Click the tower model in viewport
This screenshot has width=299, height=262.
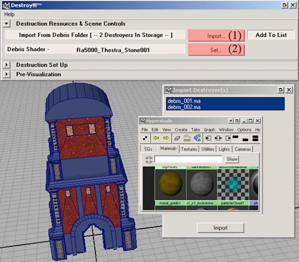pos(86,172)
